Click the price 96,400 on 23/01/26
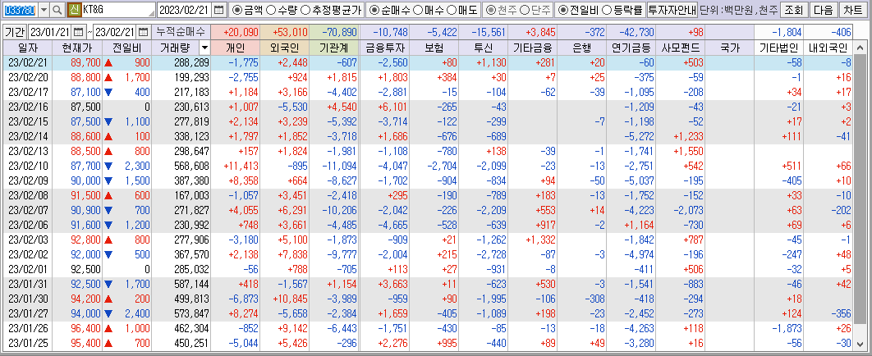This screenshot has width=872, height=356. [87, 327]
